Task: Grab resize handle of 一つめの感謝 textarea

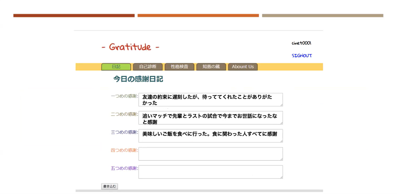Action: click(281, 105)
